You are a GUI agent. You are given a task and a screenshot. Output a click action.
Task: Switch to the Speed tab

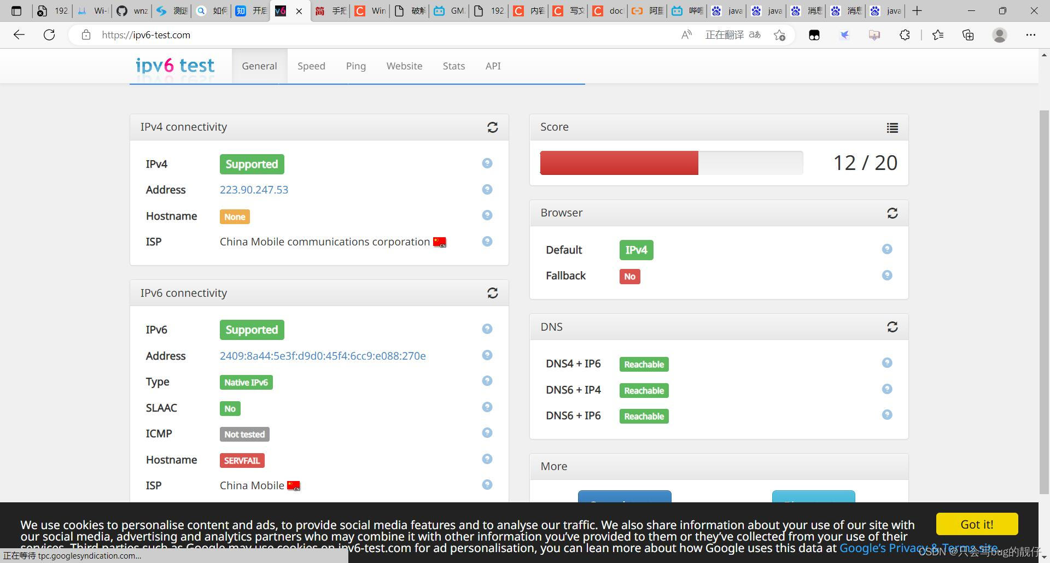click(311, 66)
